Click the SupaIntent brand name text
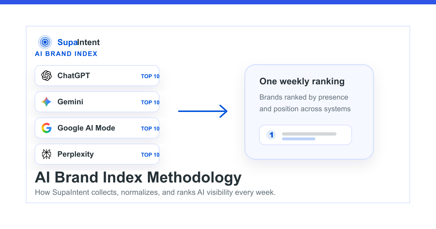The height and width of the screenshot is (229, 436). 78,42
